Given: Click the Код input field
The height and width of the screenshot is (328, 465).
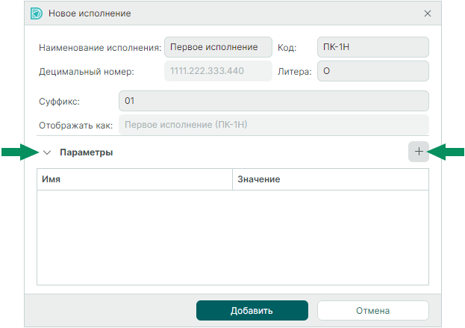Looking at the screenshot, I should pyautogui.click(x=372, y=47).
